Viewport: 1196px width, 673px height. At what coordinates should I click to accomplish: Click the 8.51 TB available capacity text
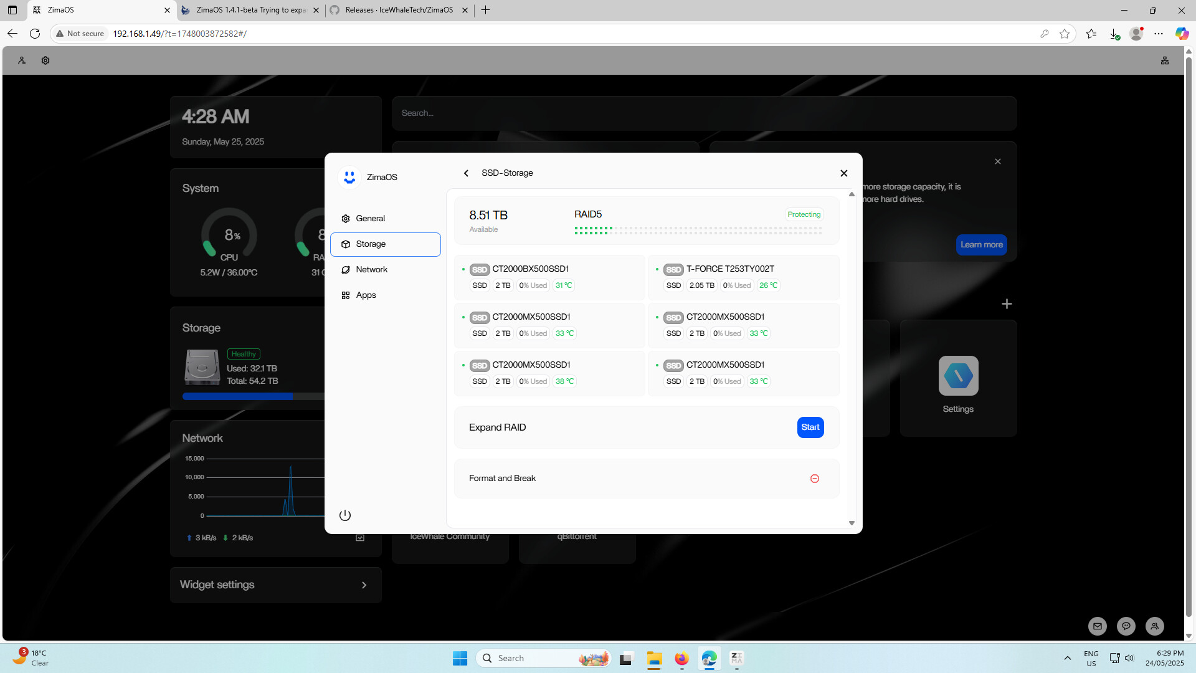(x=488, y=216)
